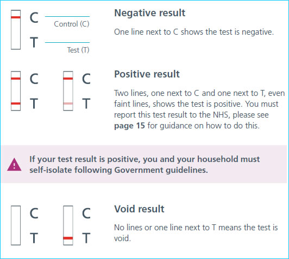
Task: Click the purple warning triangle icon
Action: tap(14, 165)
